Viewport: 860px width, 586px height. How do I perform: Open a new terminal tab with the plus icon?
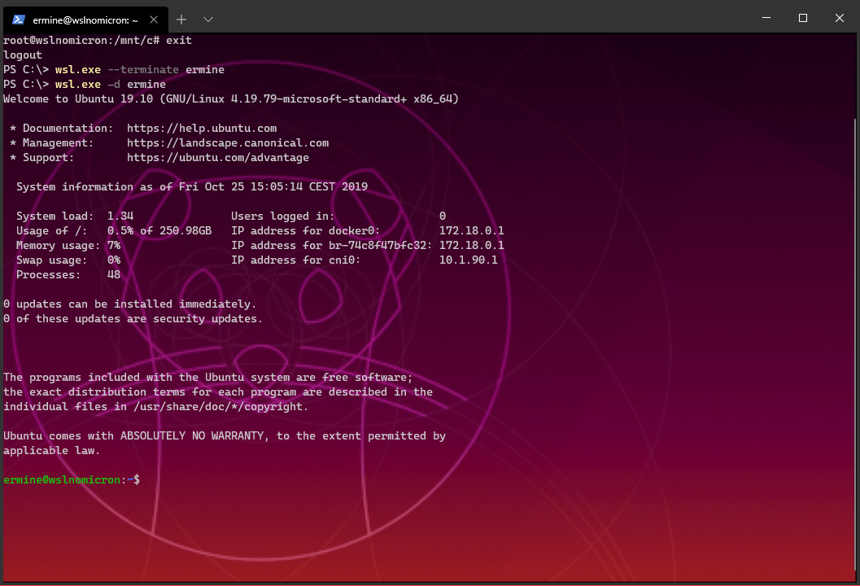pyautogui.click(x=180, y=19)
